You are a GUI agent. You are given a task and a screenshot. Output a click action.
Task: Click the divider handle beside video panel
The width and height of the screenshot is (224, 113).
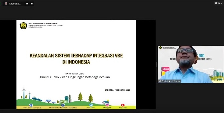[x=157, y=64]
